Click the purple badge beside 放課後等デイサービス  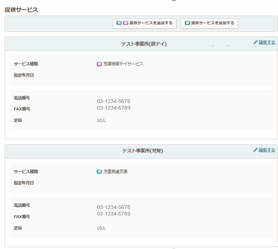coord(99,64)
